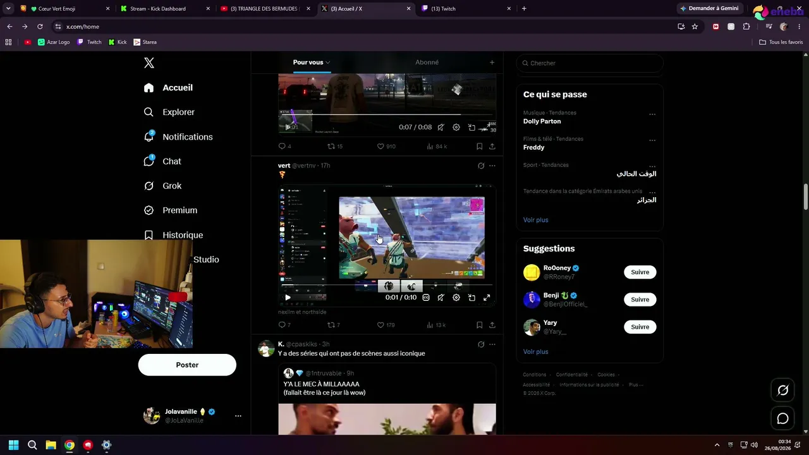Open Voir plus under trends
Image resolution: width=809 pixels, height=455 pixels.
pos(535,220)
